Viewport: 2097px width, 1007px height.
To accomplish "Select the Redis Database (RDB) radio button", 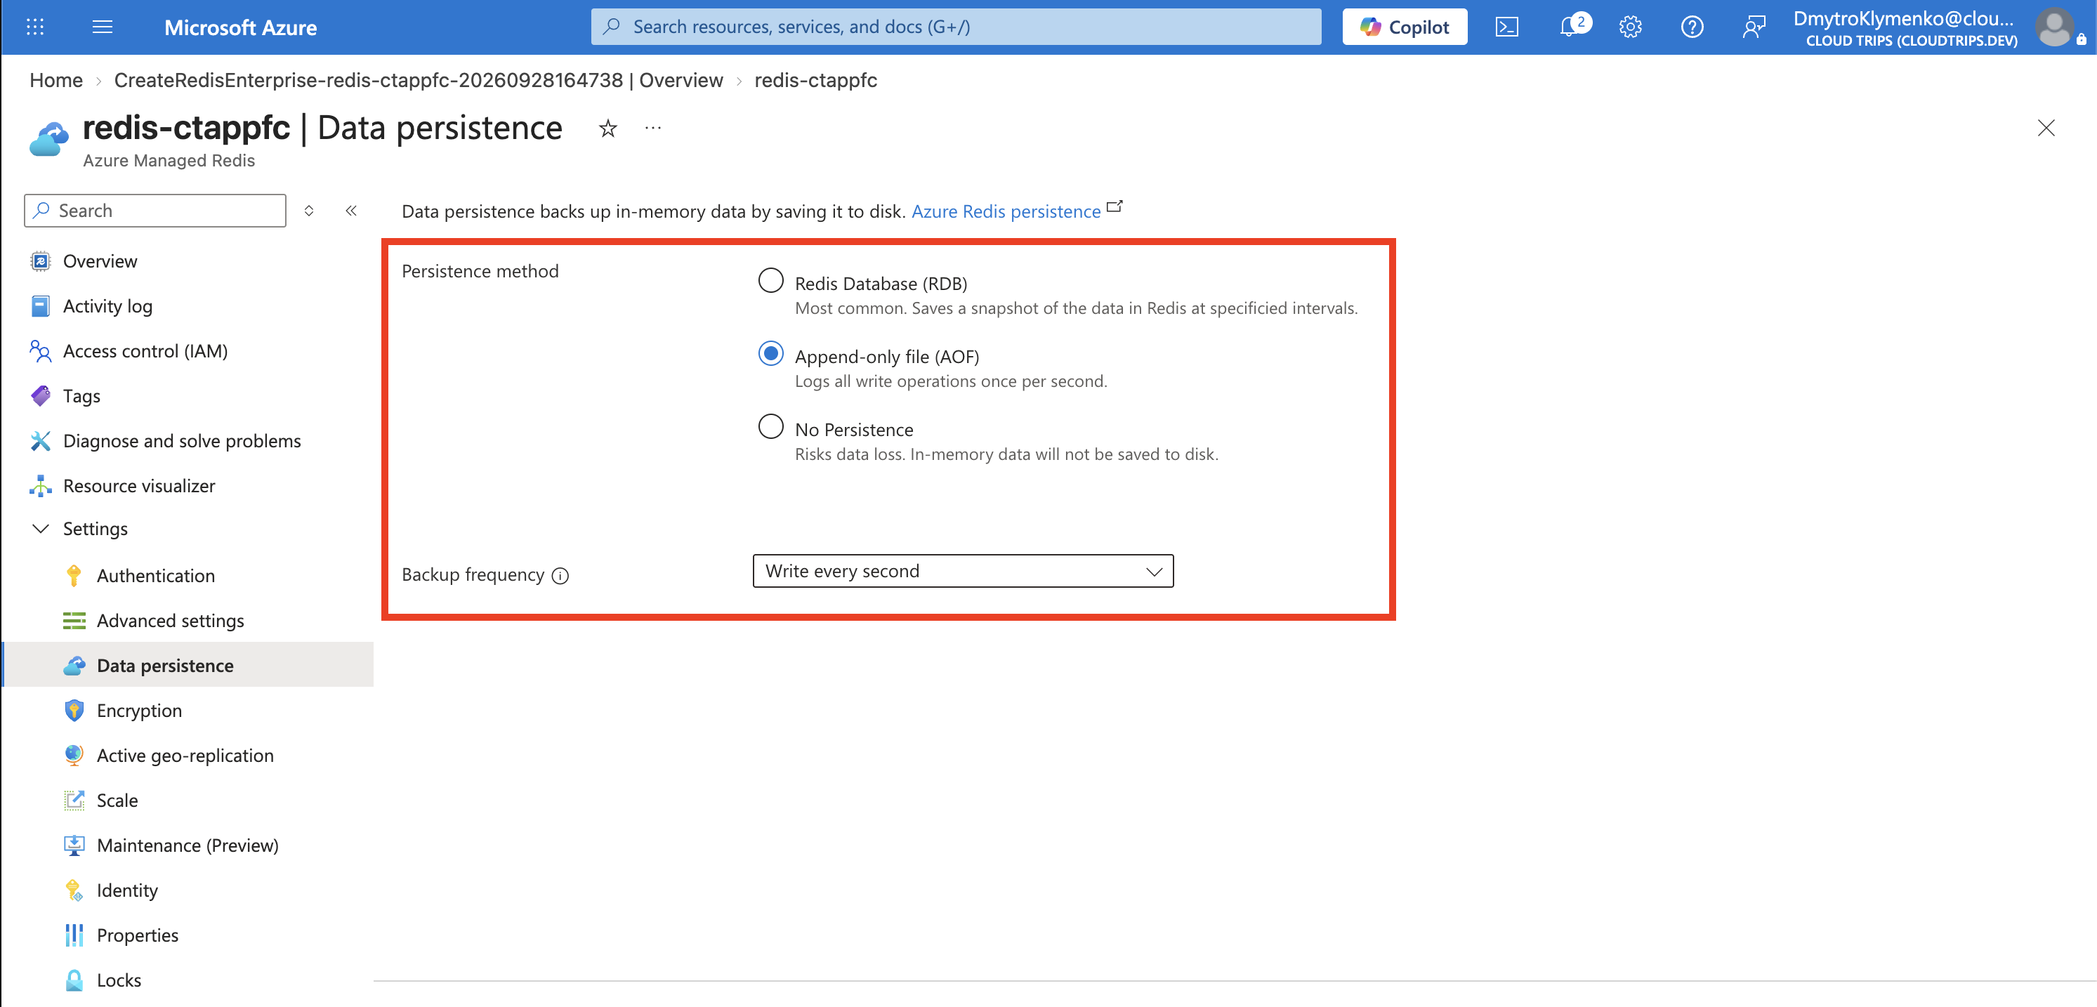I will [x=770, y=281].
